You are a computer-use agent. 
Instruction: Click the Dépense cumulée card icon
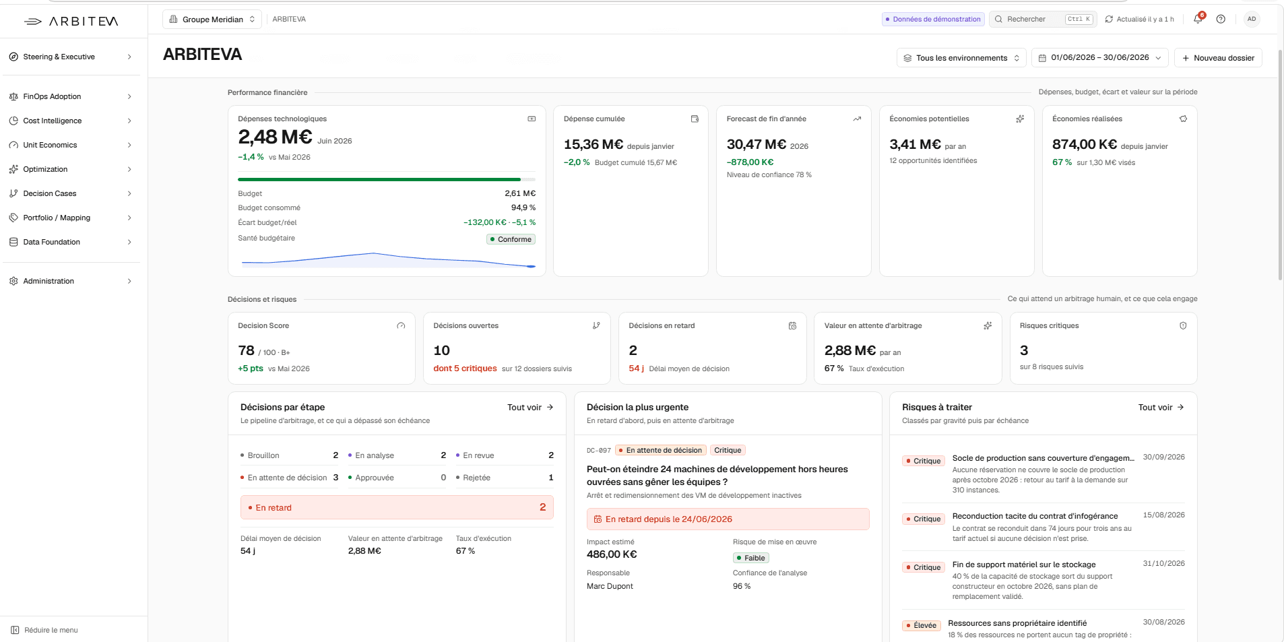click(695, 119)
